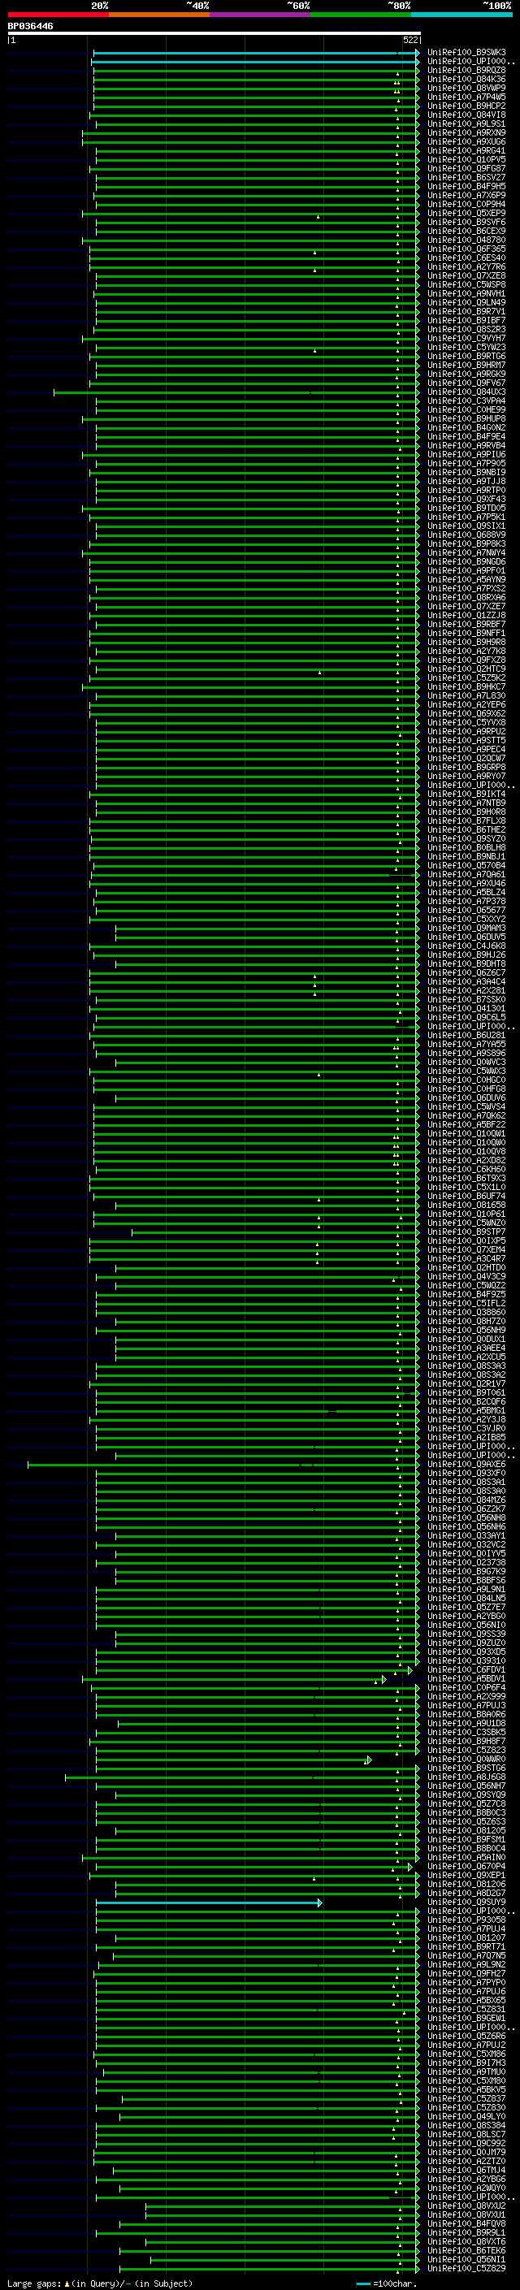Select hit UniRef100_Q10PV5
This screenshot has width=520, height=2290.
point(466,160)
